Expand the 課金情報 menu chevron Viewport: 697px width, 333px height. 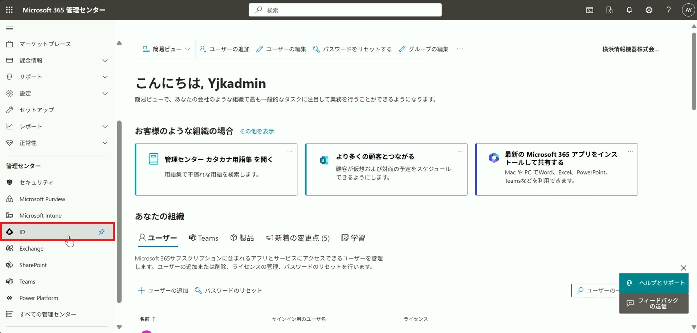105,61
